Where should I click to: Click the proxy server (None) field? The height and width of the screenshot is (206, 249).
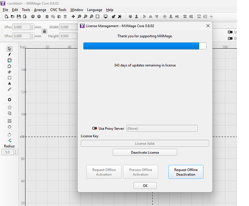(162, 128)
